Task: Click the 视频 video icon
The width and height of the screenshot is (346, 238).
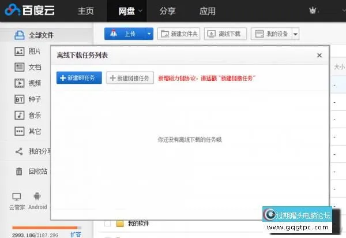Action: pos(20,83)
